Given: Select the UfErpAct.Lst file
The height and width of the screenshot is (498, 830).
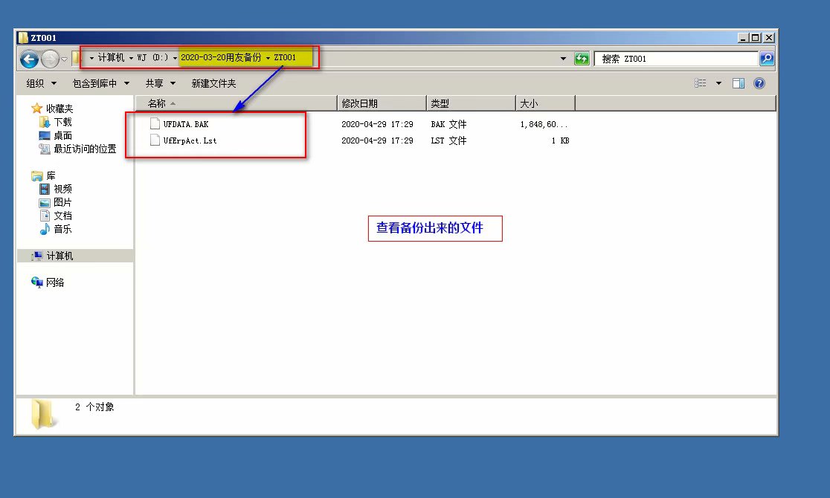Looking at the screenshot, I should point(190,140).
